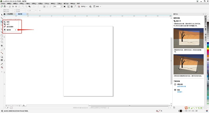The width and height of the screenshot is (209, 113).
Task: Toggle Show Guidelines button in toolbar
Action: click(x=75, y=7)
